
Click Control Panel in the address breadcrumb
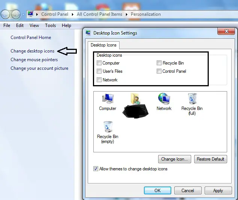(55, 14)
